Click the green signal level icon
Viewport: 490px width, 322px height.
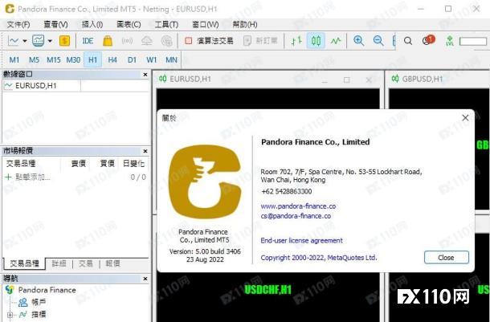coord(450,41)
